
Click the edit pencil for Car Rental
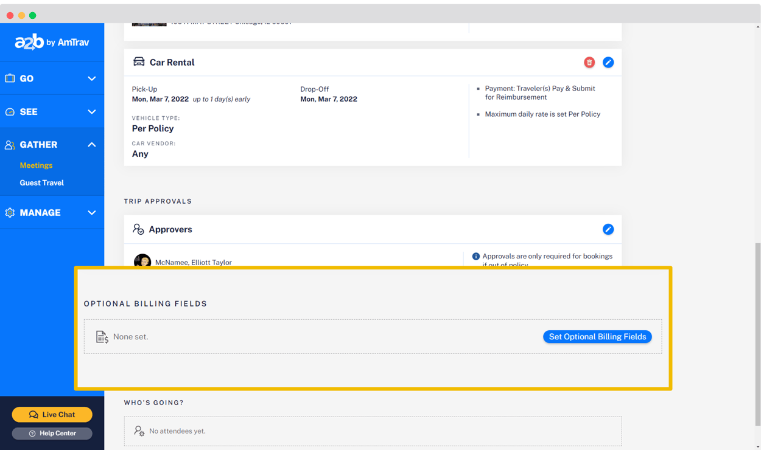(x=608, y=61)
